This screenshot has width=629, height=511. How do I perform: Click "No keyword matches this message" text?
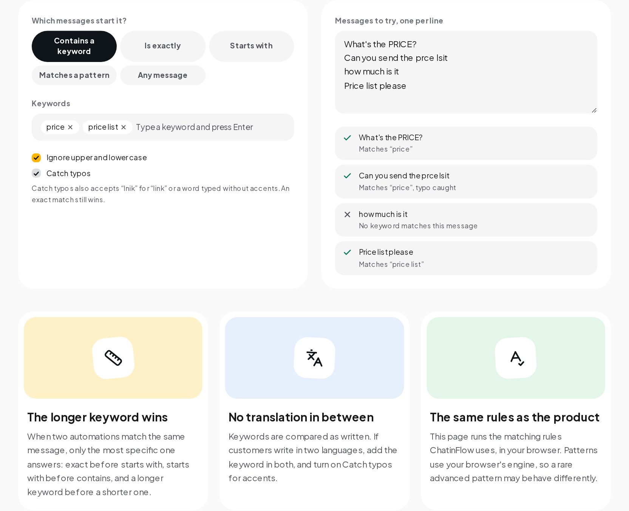click(418, 226)
